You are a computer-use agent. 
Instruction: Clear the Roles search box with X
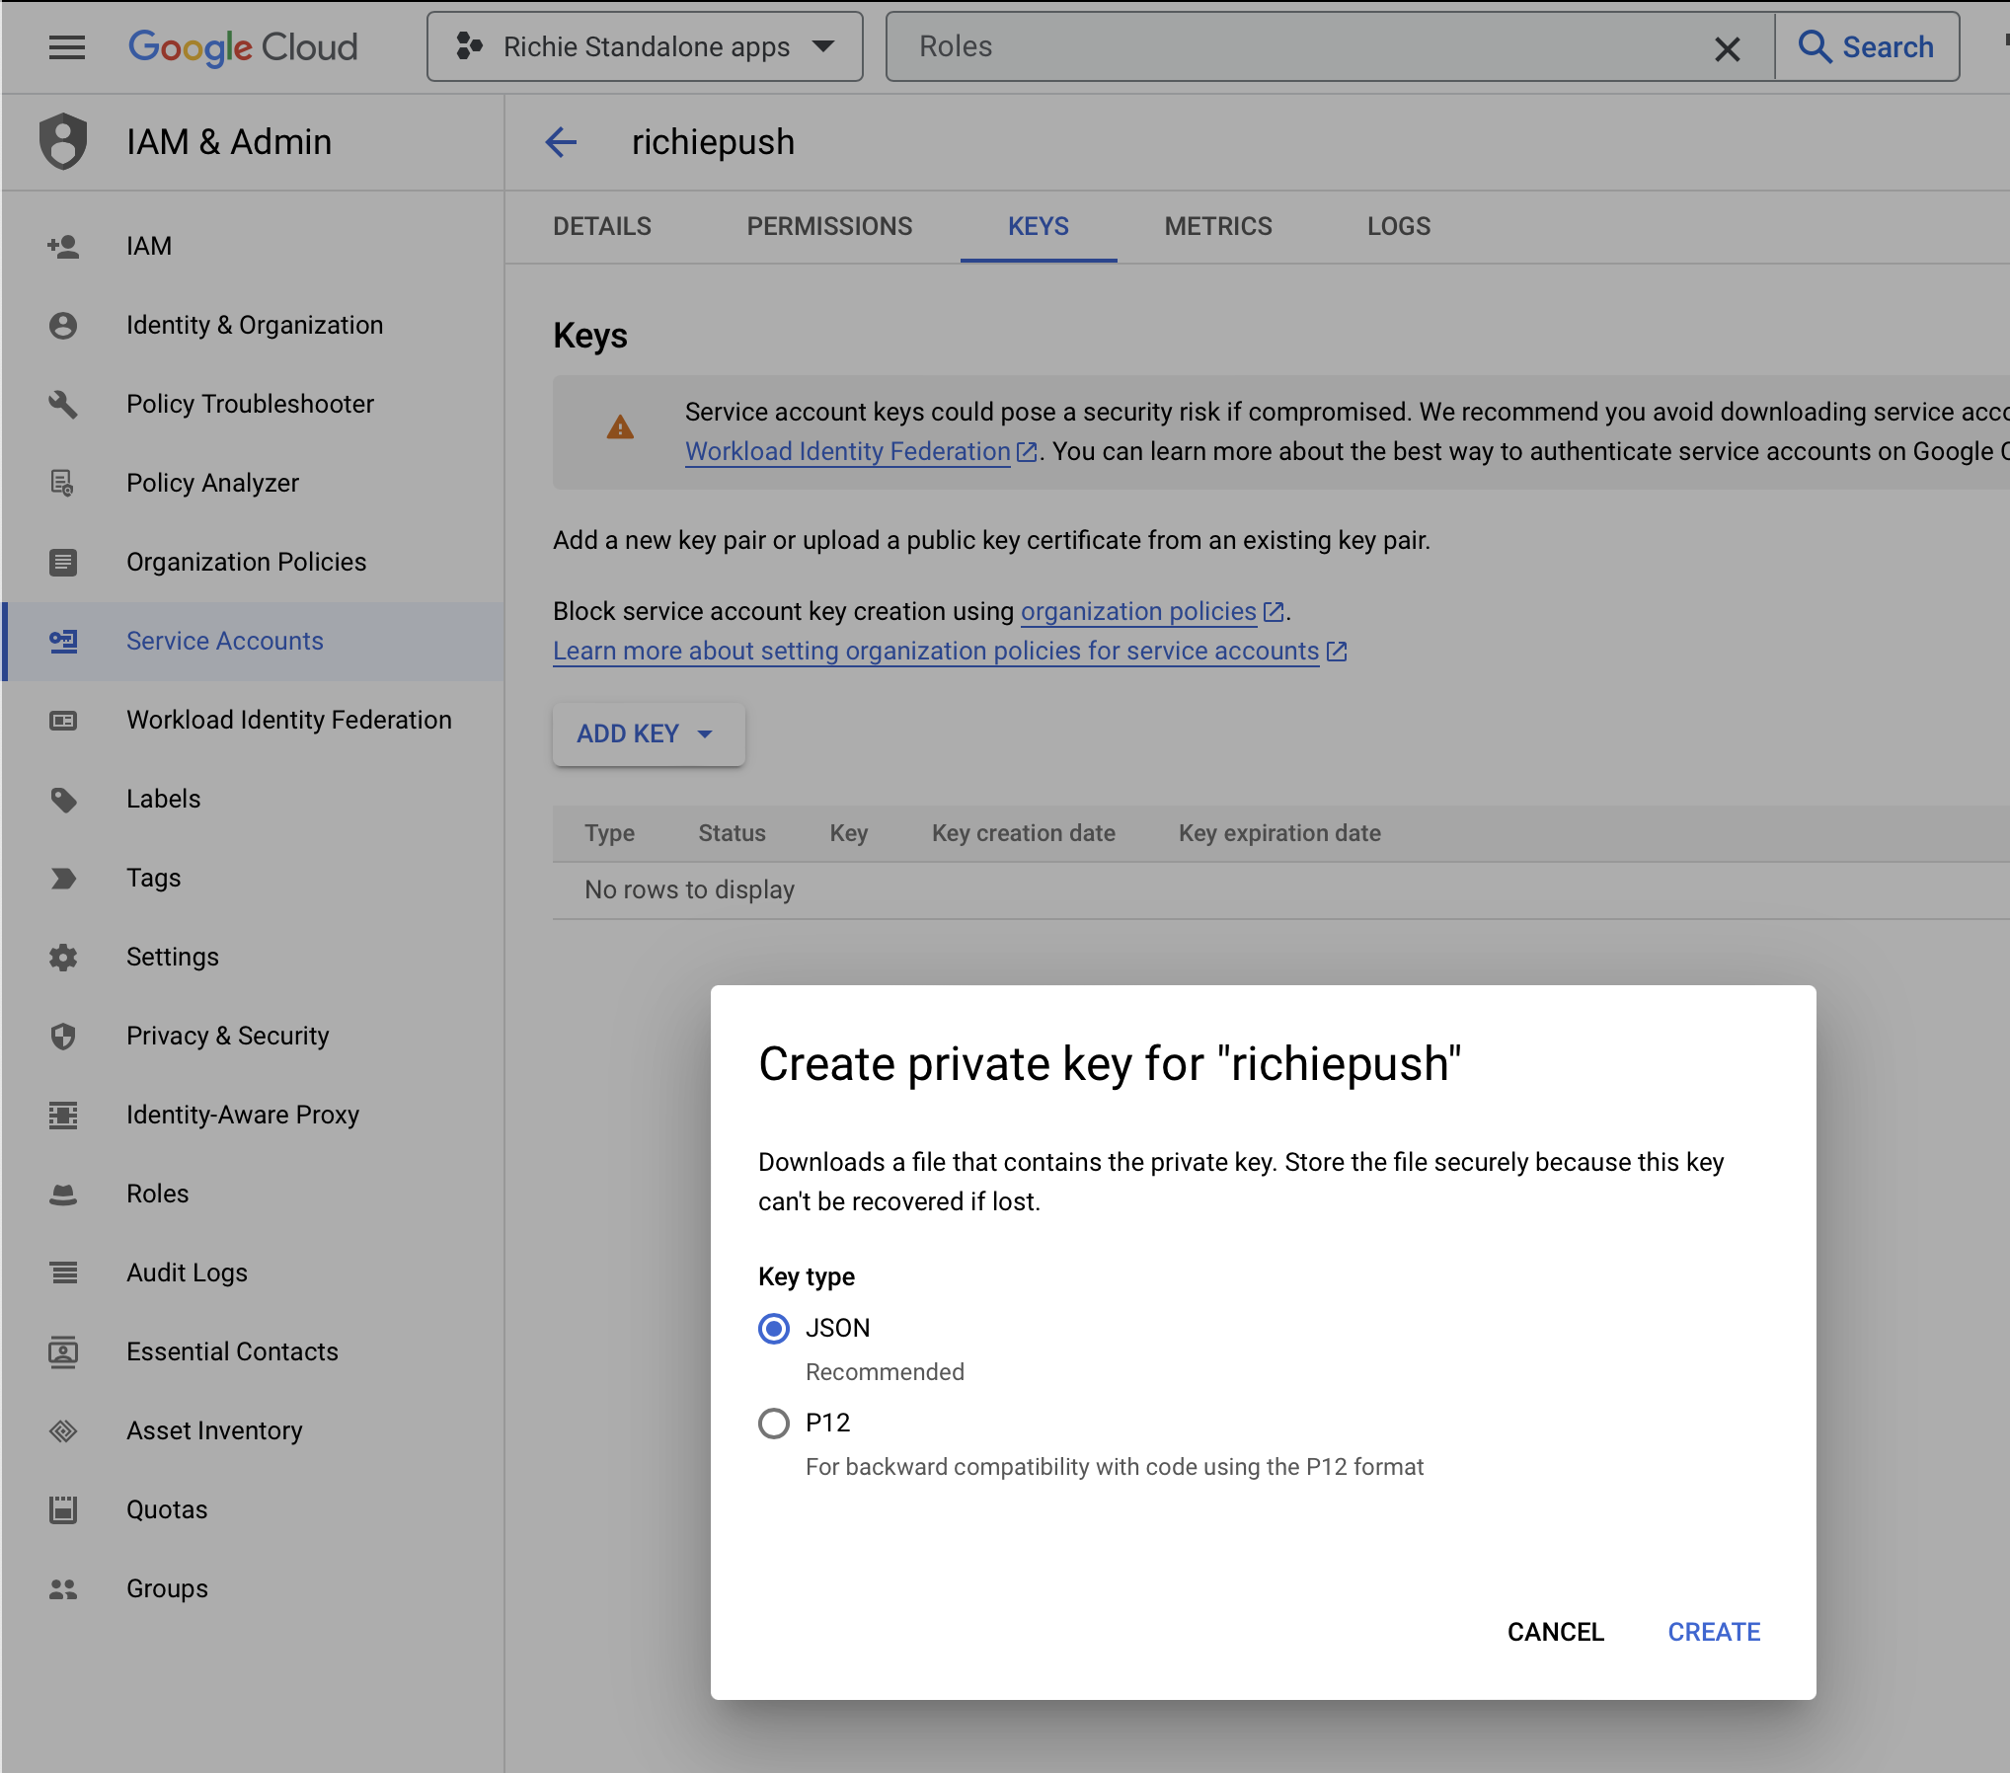coord(1727,48)
